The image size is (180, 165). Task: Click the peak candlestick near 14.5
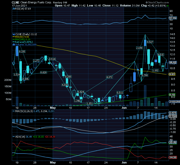[145, 43]
